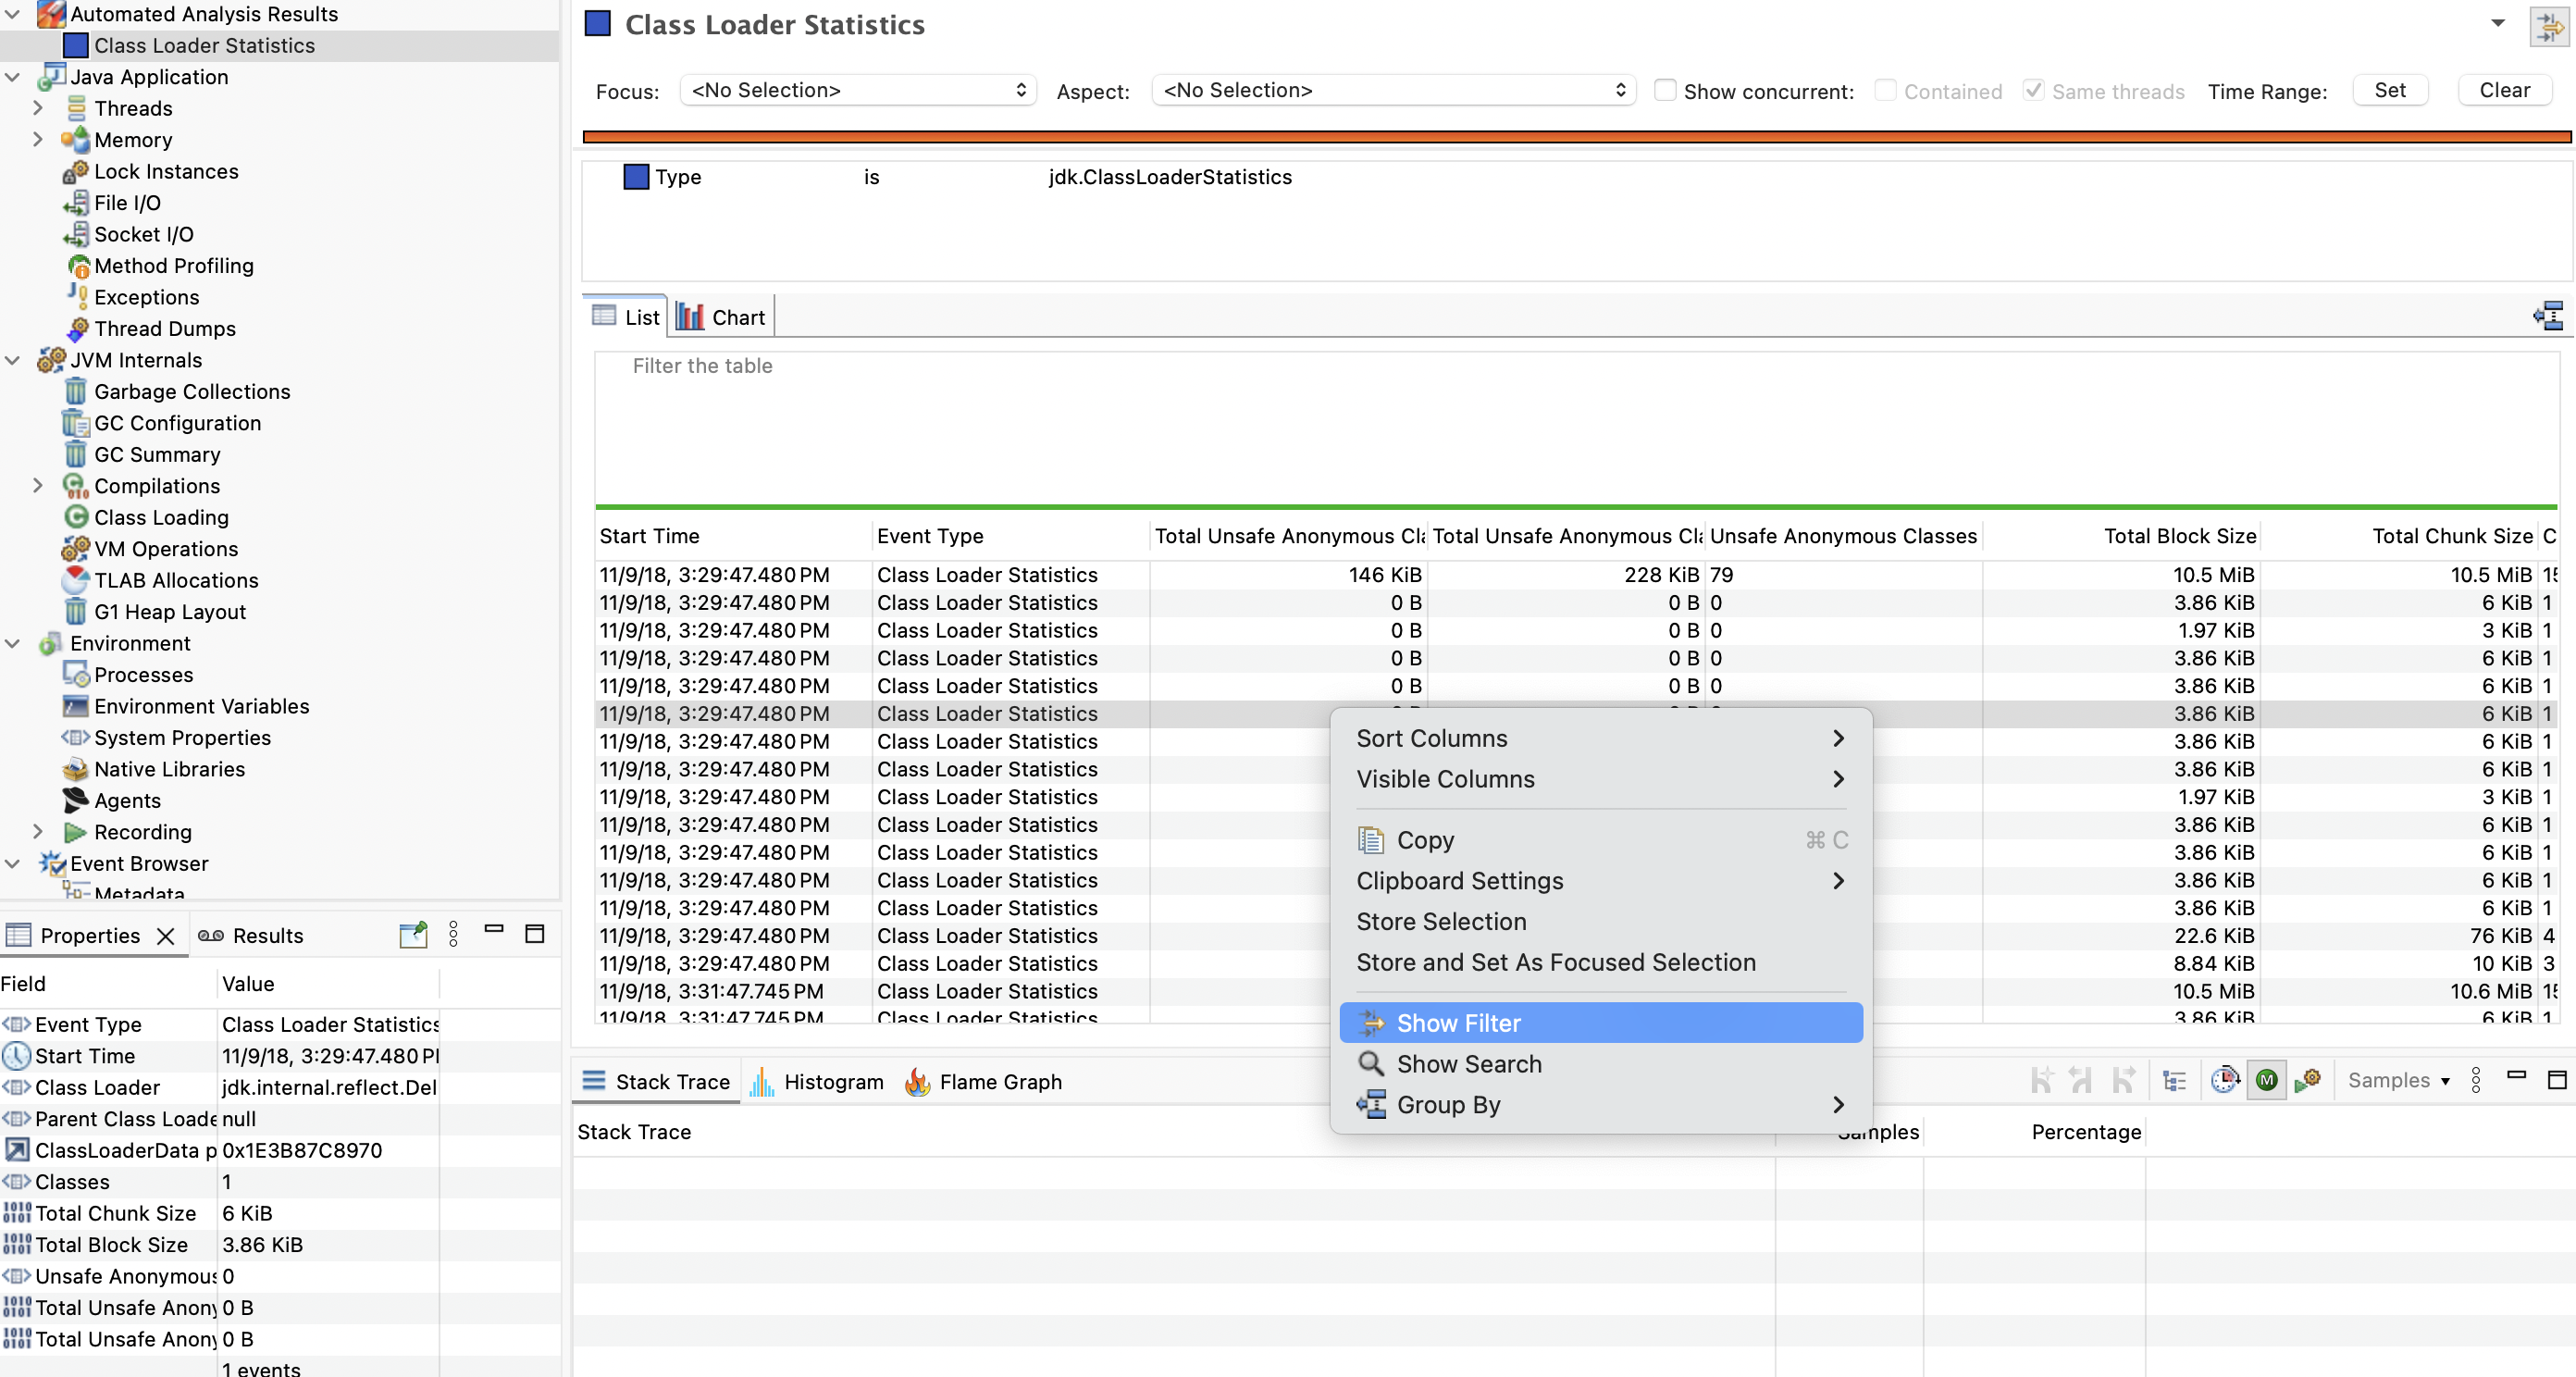Expand the Threads tree node

38,108
